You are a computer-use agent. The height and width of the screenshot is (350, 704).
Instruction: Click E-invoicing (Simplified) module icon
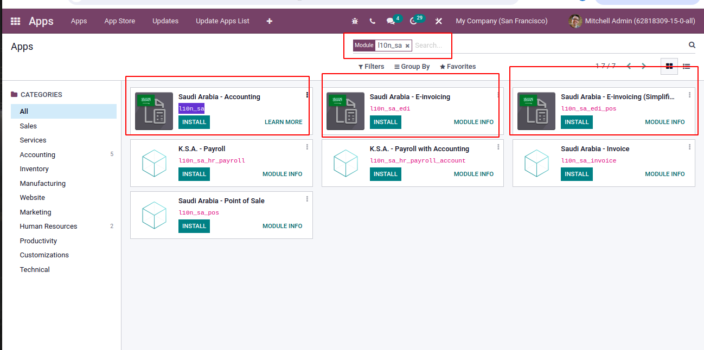tap(536, 111)
